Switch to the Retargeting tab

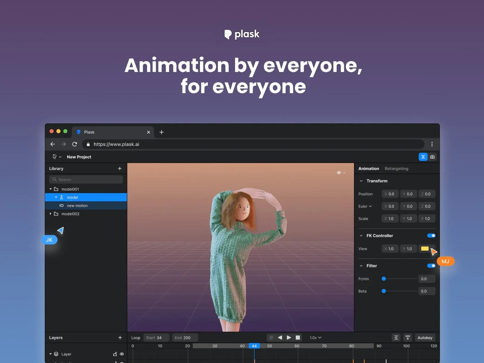tap(396, 168)
